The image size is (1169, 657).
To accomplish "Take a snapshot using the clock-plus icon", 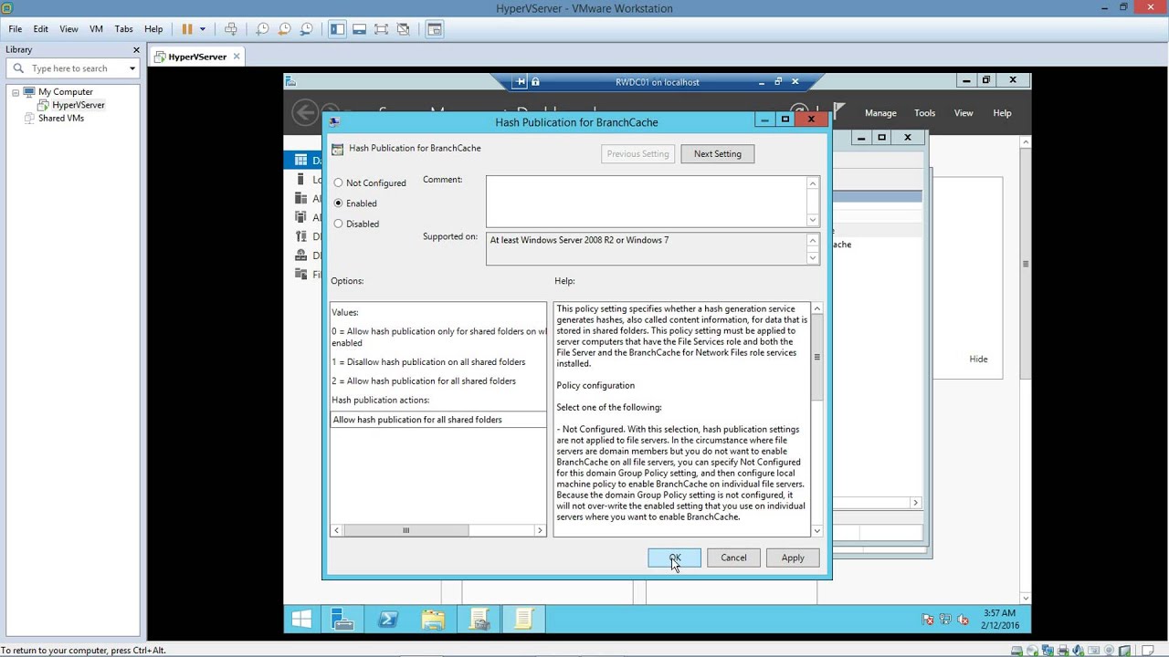I will 262,29.
